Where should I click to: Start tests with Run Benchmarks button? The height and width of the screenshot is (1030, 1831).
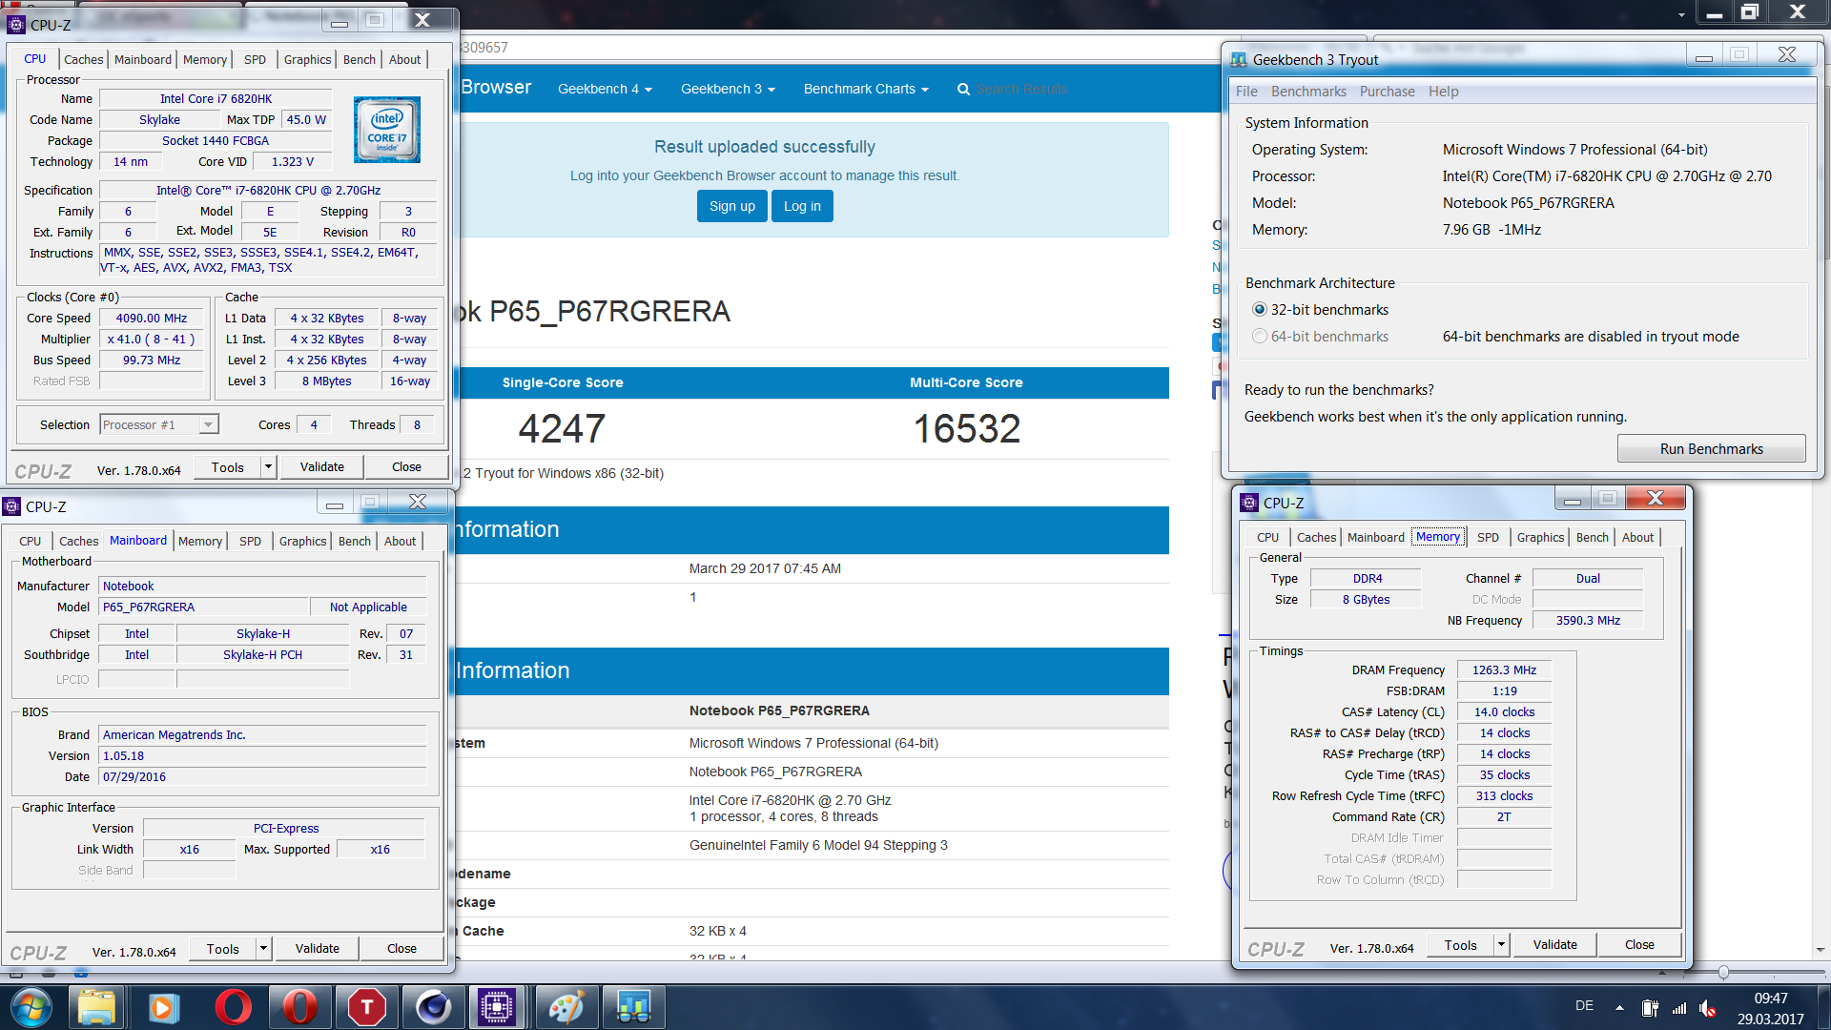1711,448
